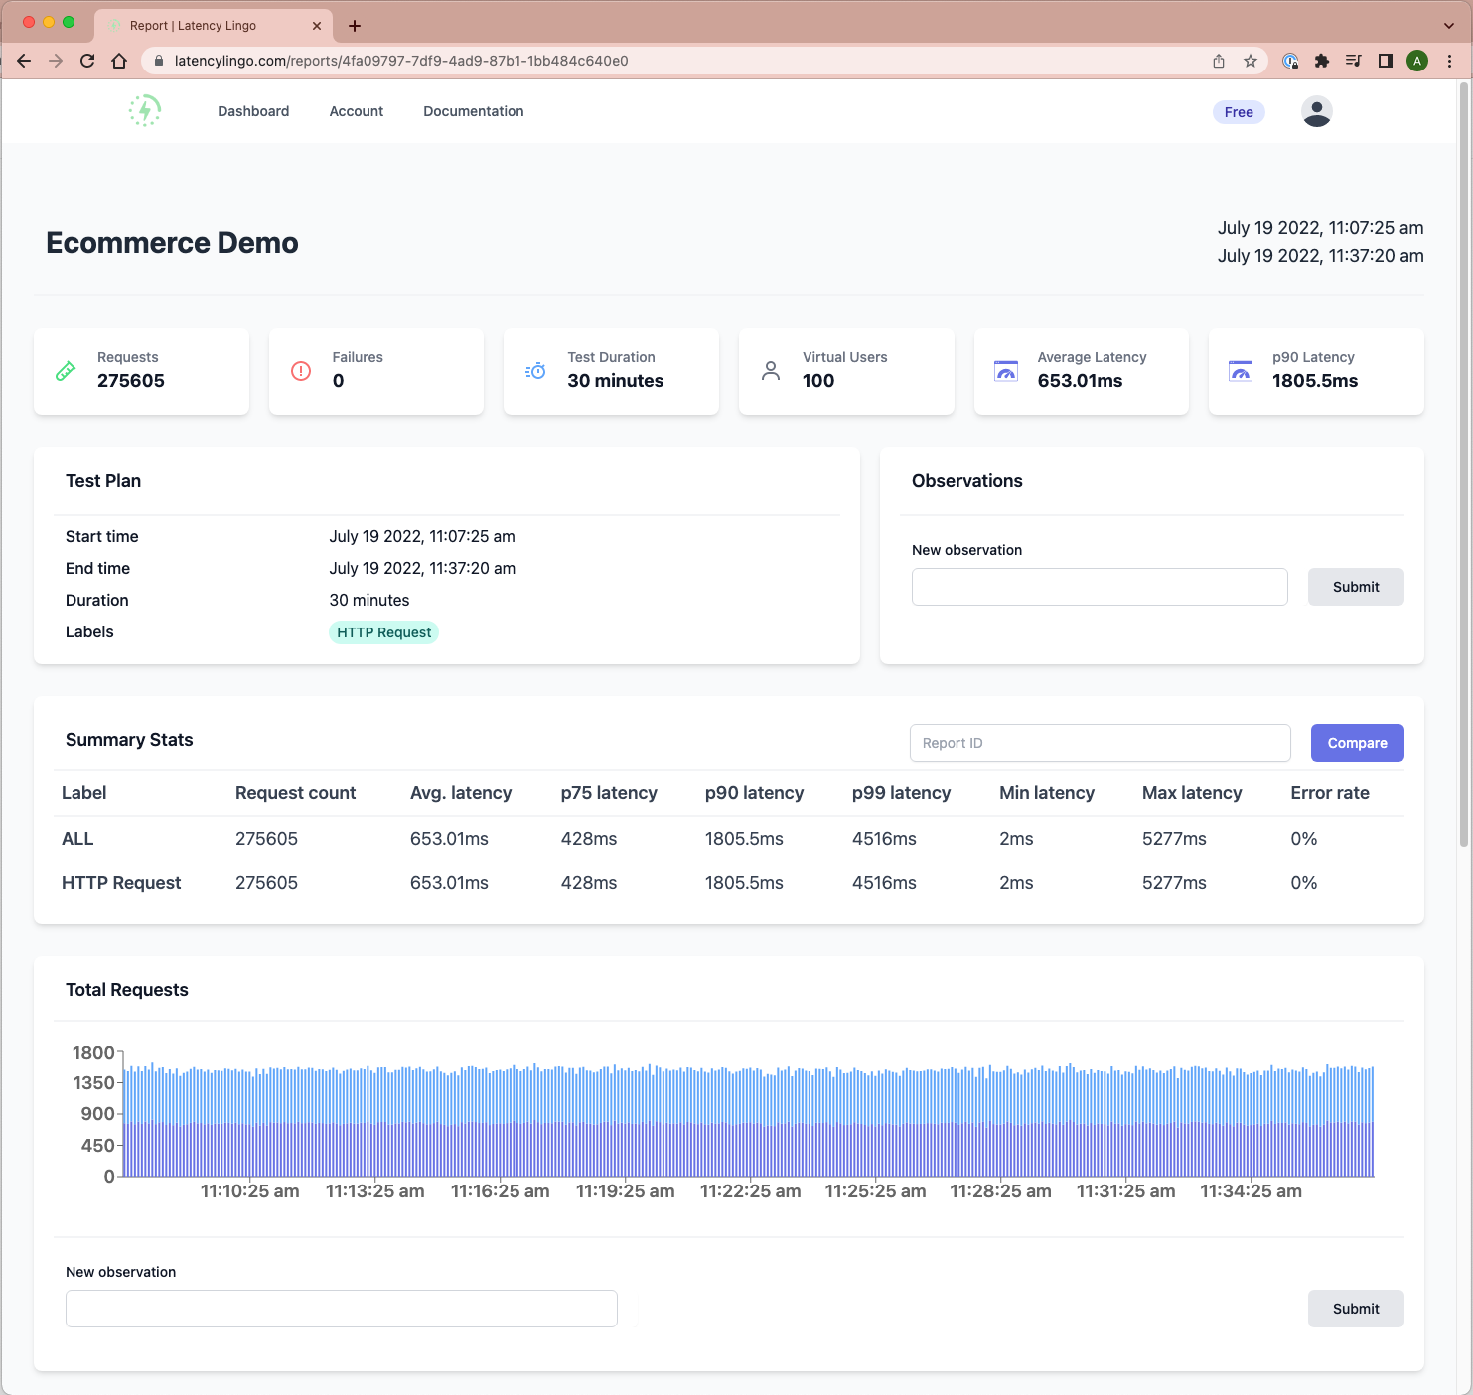The image size is (1473, 1395).
Task: Click the Test Duration stopwatch icon
Action: (x=535, y=371)
